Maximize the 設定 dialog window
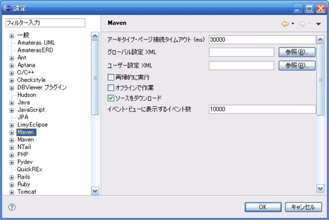329x220 pixels. pos(309,8)
